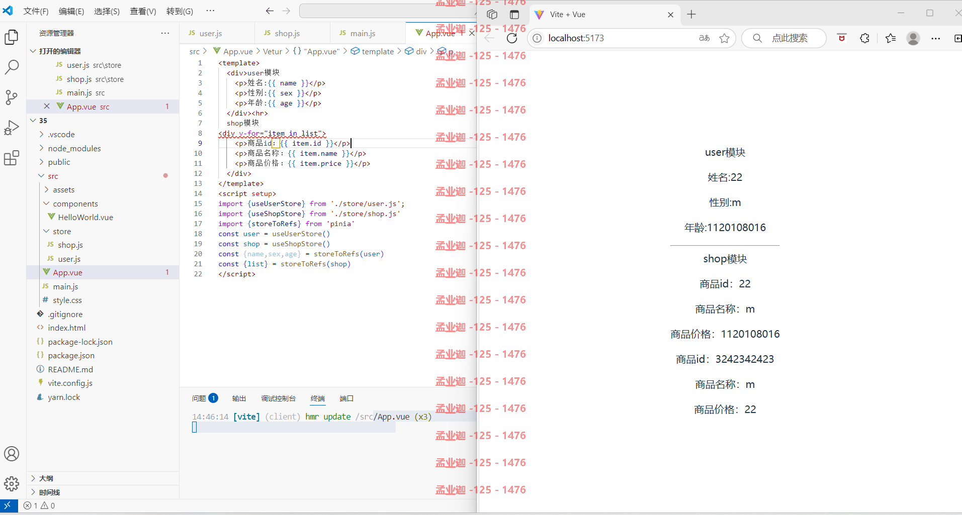Open browser settings and more menu
Viewport: 962px width, 515px height.
click(x=935, y=38)
